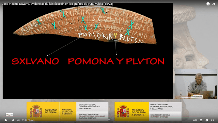This screenshot has height=123, width=218.
Task: Open the share arrow option
Action: click(214, 4)
